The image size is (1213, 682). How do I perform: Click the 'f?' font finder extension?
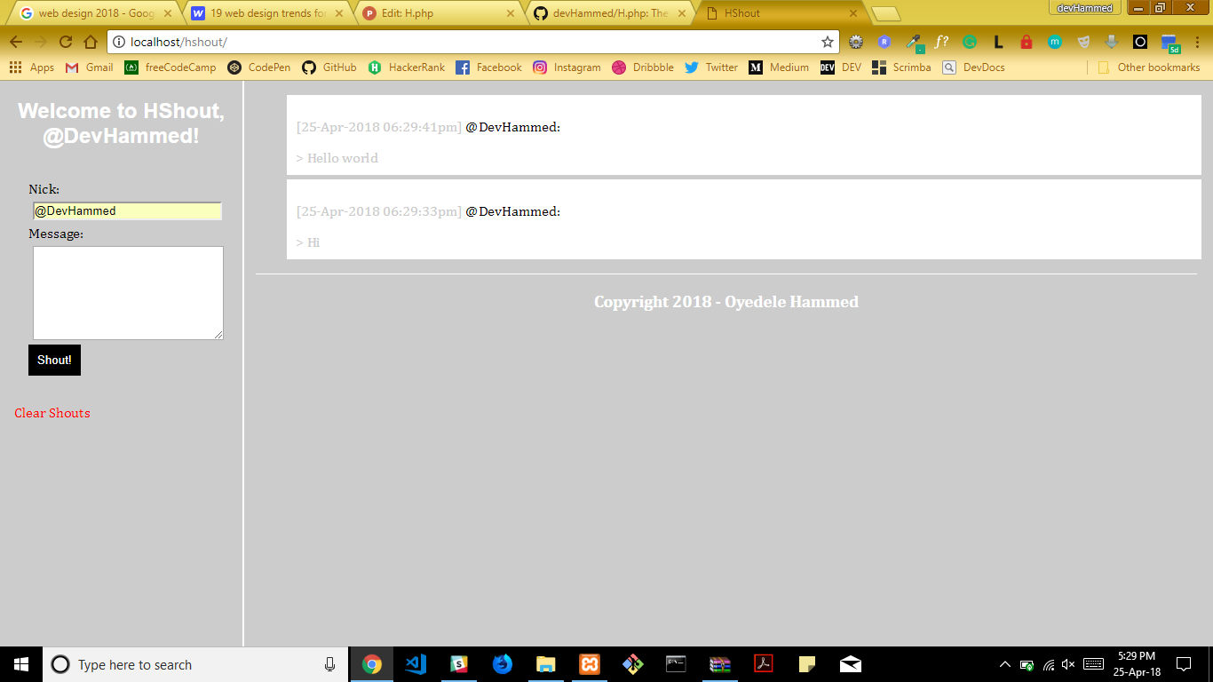tap(941, 42)
